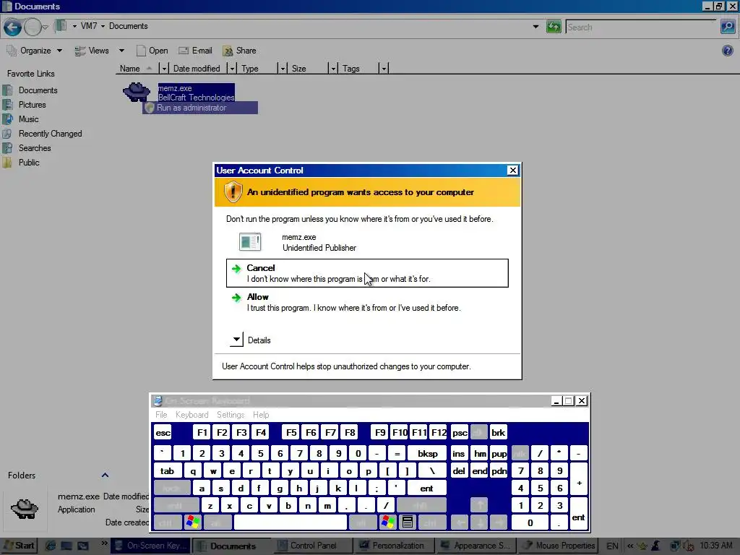Expand the Type column dropdown
740x555 pixels.
[283, 69]
